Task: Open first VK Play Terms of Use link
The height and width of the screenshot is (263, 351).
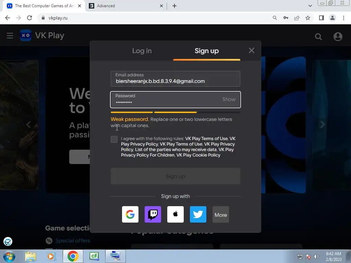Action: point(206,138)
